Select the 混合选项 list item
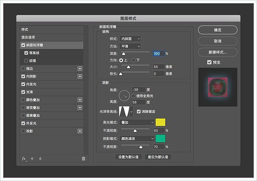The height and width of the screenshot is (181, 257). pos(51,37)
